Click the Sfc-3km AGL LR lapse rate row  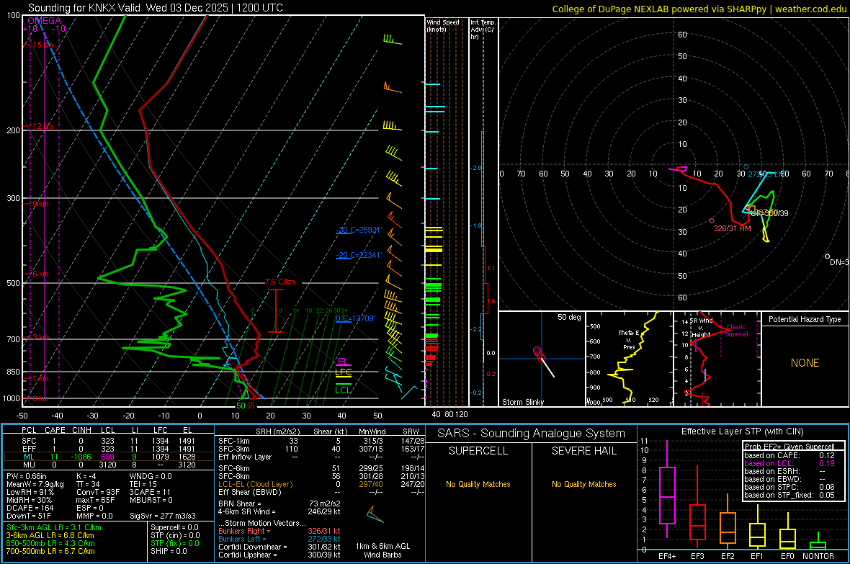pyautogui.click(x=54, y=528)
